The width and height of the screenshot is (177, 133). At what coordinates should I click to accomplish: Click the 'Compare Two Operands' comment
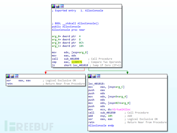point(105,62)
